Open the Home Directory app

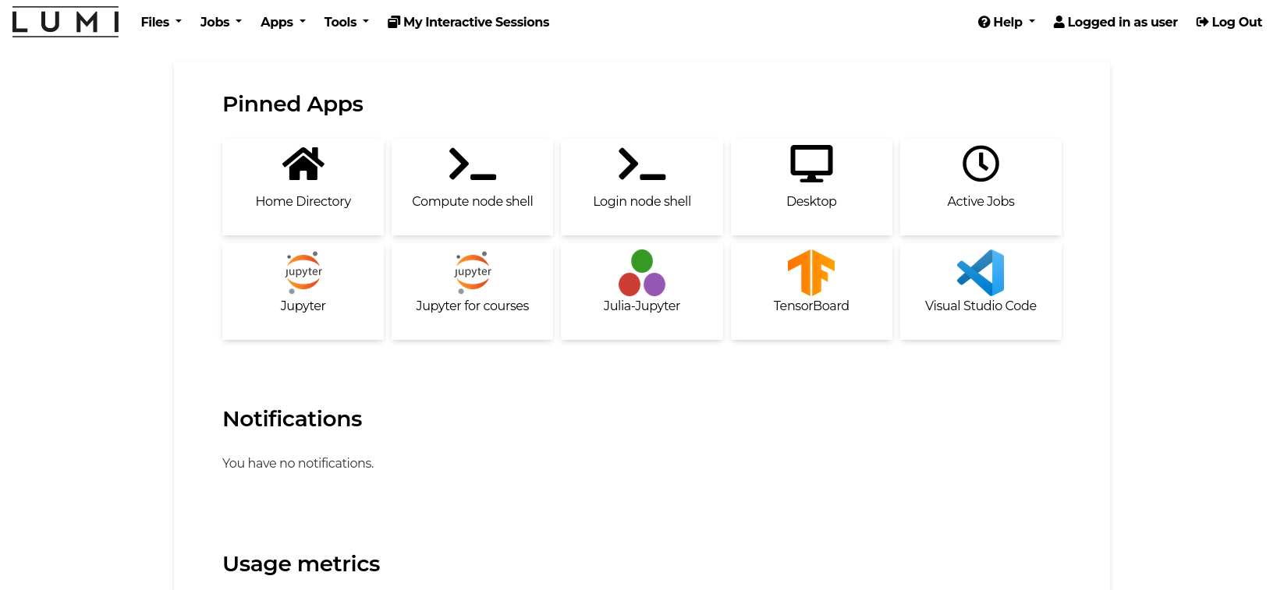click(303, 187)
